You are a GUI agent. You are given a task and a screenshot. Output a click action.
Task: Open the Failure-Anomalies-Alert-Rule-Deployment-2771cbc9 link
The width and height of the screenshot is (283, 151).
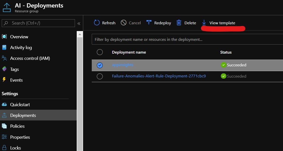point(159,76)
